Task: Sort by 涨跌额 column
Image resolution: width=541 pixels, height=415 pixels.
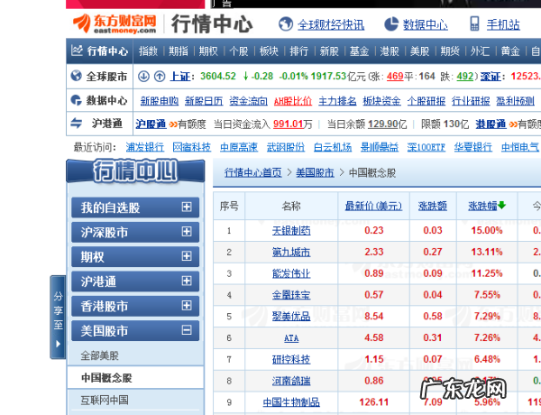Action: [x=433, y=206]
